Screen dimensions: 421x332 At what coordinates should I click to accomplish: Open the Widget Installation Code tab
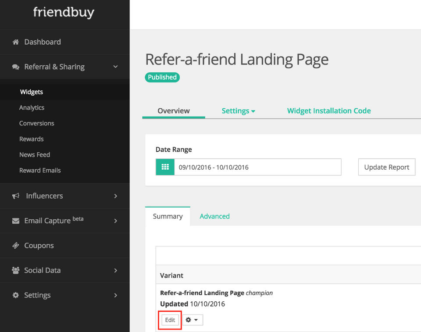[329, 111]
